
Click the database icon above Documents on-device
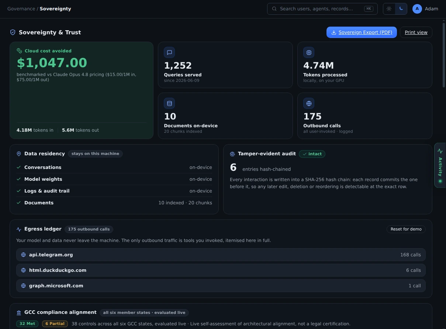[169, 104]
